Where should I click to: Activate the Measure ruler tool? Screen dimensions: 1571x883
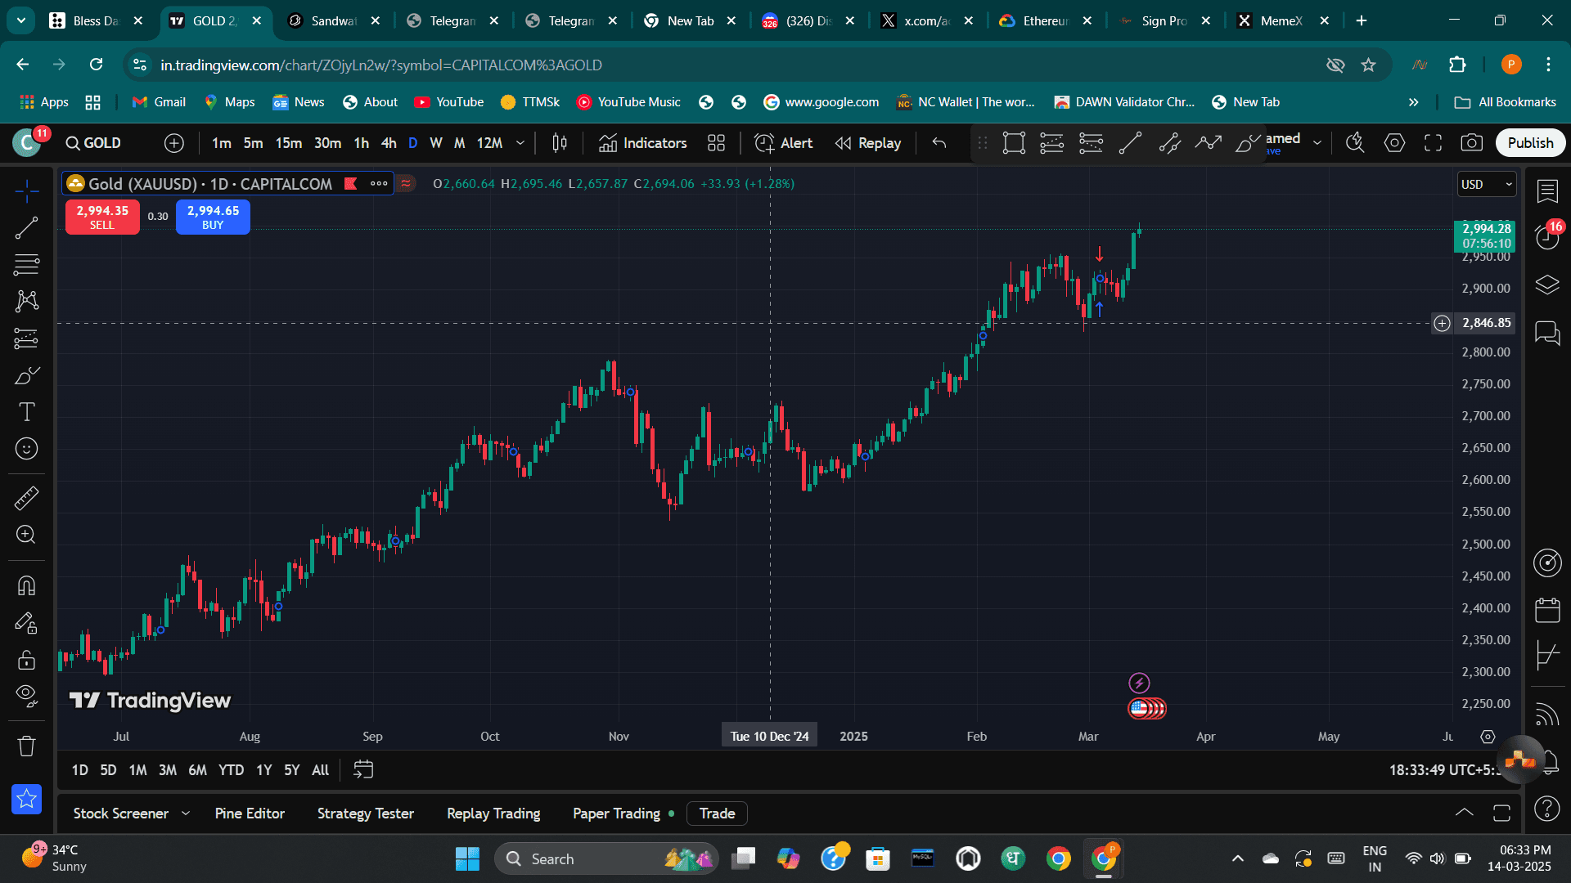(26, 498)
